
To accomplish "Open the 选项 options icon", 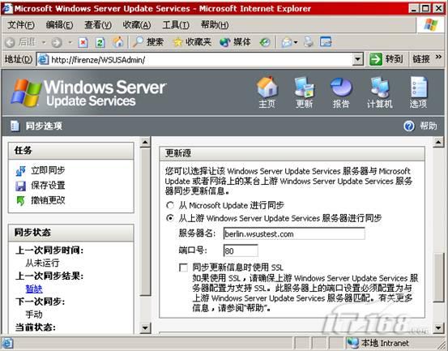I will tap(419, 88).
